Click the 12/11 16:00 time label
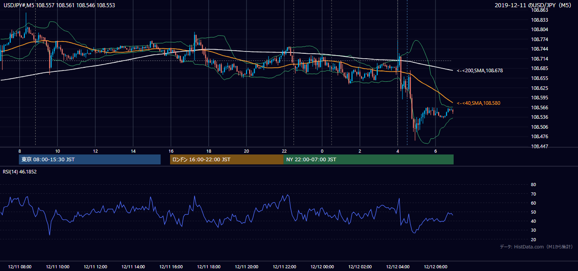The width and height of the screenshot is (578, 271). click(171, 267)
